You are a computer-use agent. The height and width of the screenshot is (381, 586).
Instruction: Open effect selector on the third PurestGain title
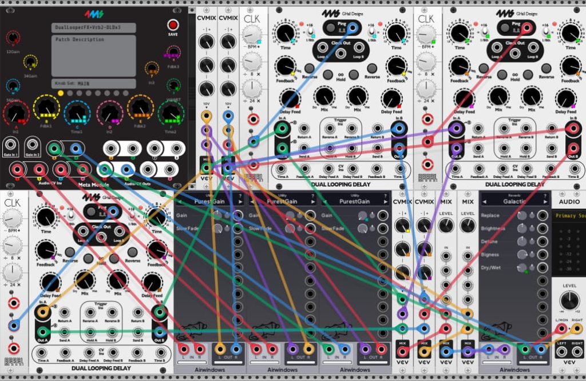pos(354,202)
